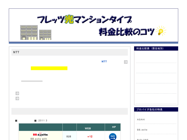Open the blue NTT link
Image resolution: width=187 pixels, height=140 pixels.
(x=104, y=61)
